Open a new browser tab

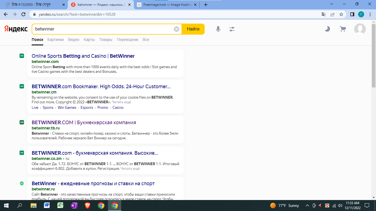(x=205, y=5)
